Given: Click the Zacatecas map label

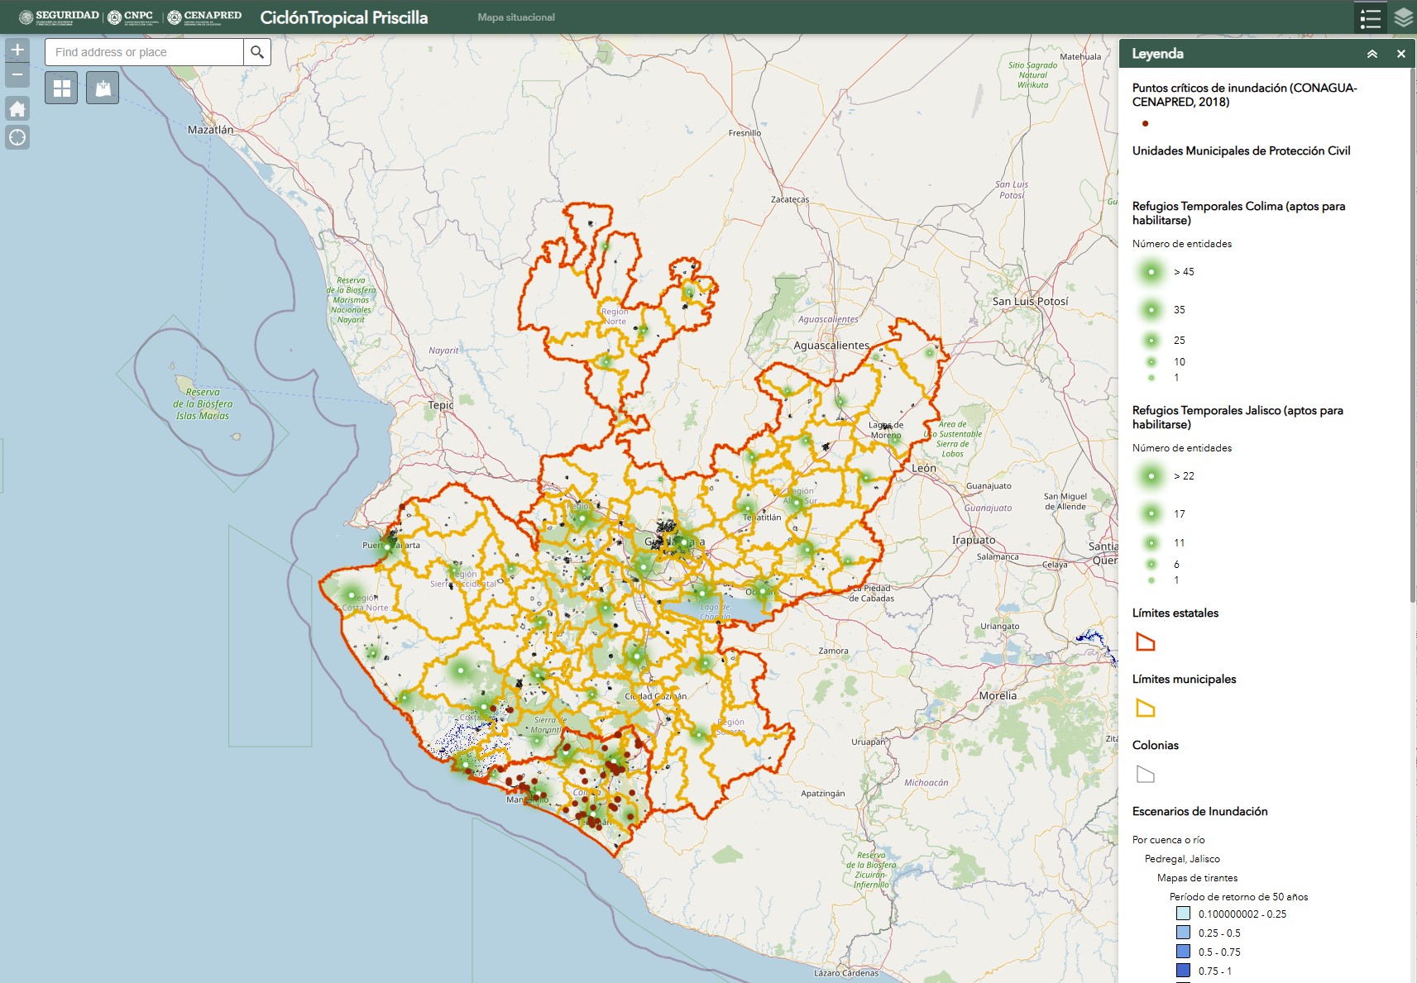Looking at the screenshot, I should tap(790, 199).
